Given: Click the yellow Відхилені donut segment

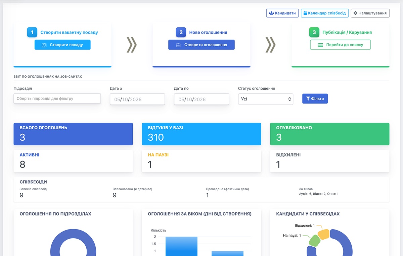Looking at the screenshot, I should click(x=323, y=234).
